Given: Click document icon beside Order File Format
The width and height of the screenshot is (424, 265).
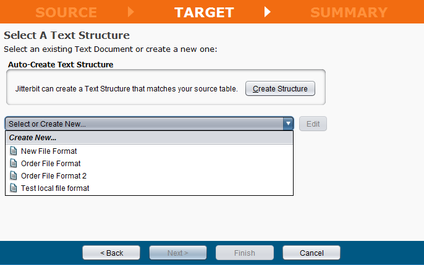Looking at the screenshot, I should point(14,163).
